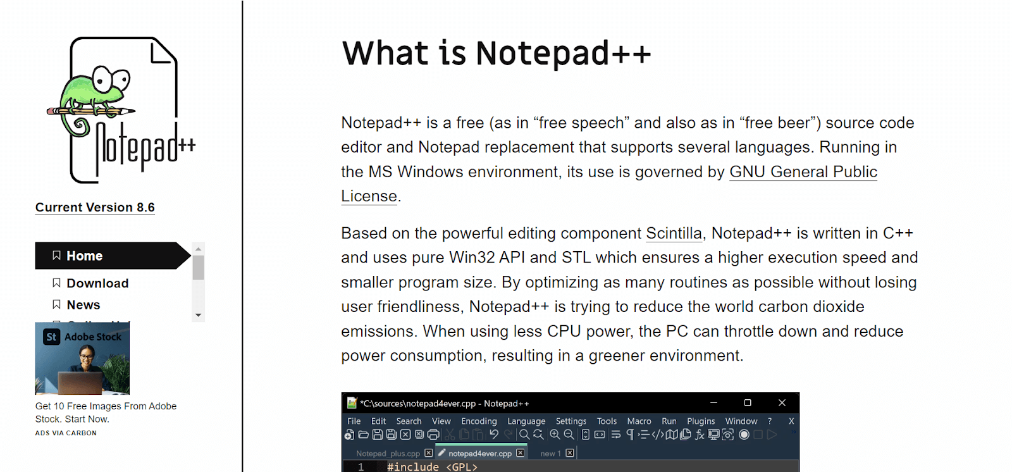Viewport: 1012px width, 472px height.
Task: Open the Encoding menu
Action: click(479, 421)
